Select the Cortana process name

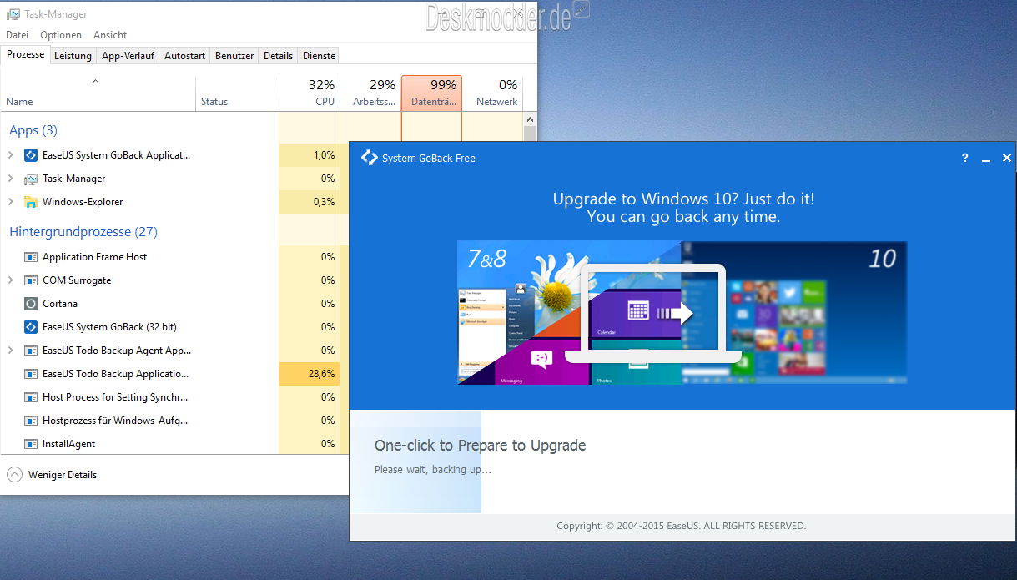click(x=60, y=304)
